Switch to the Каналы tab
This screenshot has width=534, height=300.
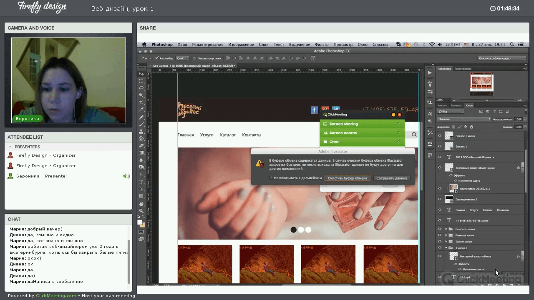[x=442, y=105]
